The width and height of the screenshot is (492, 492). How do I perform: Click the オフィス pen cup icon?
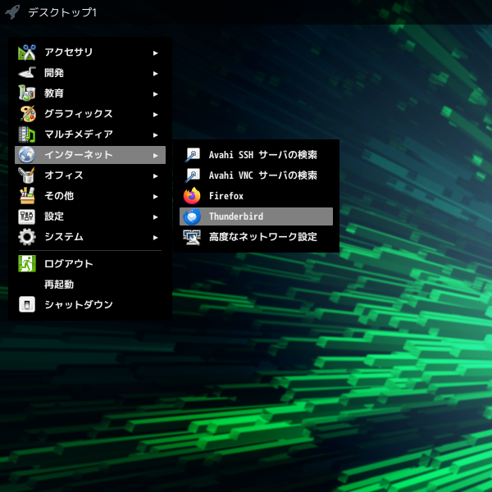tap(27, 175)
